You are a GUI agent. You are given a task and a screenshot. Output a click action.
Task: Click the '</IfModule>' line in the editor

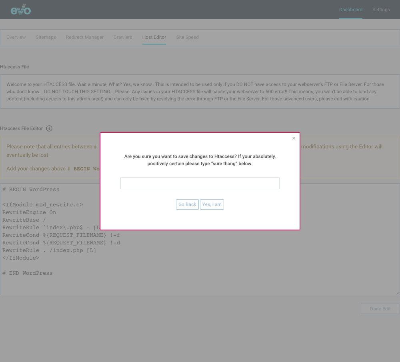(21, 258)
